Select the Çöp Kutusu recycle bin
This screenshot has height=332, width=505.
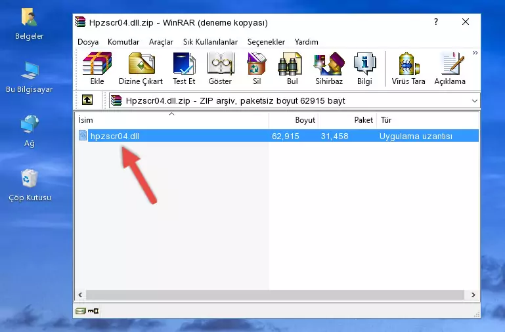pyautogui.click(x=30, y=185)
